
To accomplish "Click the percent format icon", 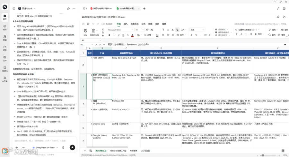I will click(196, 35).
